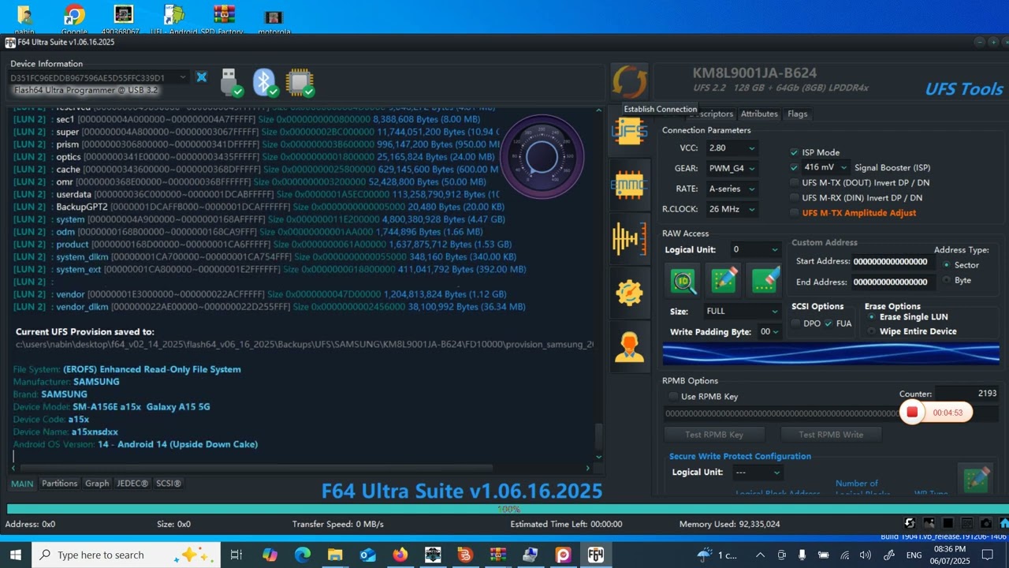1009x568 pixels.
Task: Switch to the SCSI® tab
Action: 169,484
